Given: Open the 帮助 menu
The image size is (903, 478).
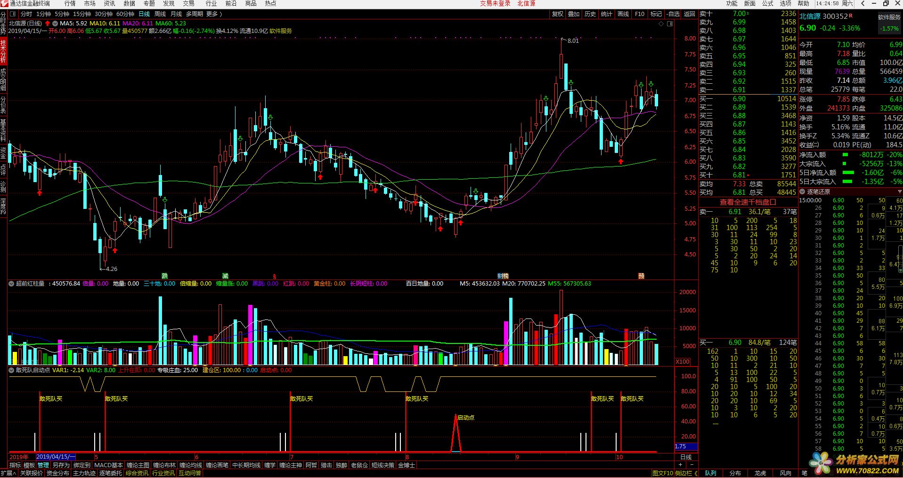Looking at the screenshot, I should tap(804, 3).
